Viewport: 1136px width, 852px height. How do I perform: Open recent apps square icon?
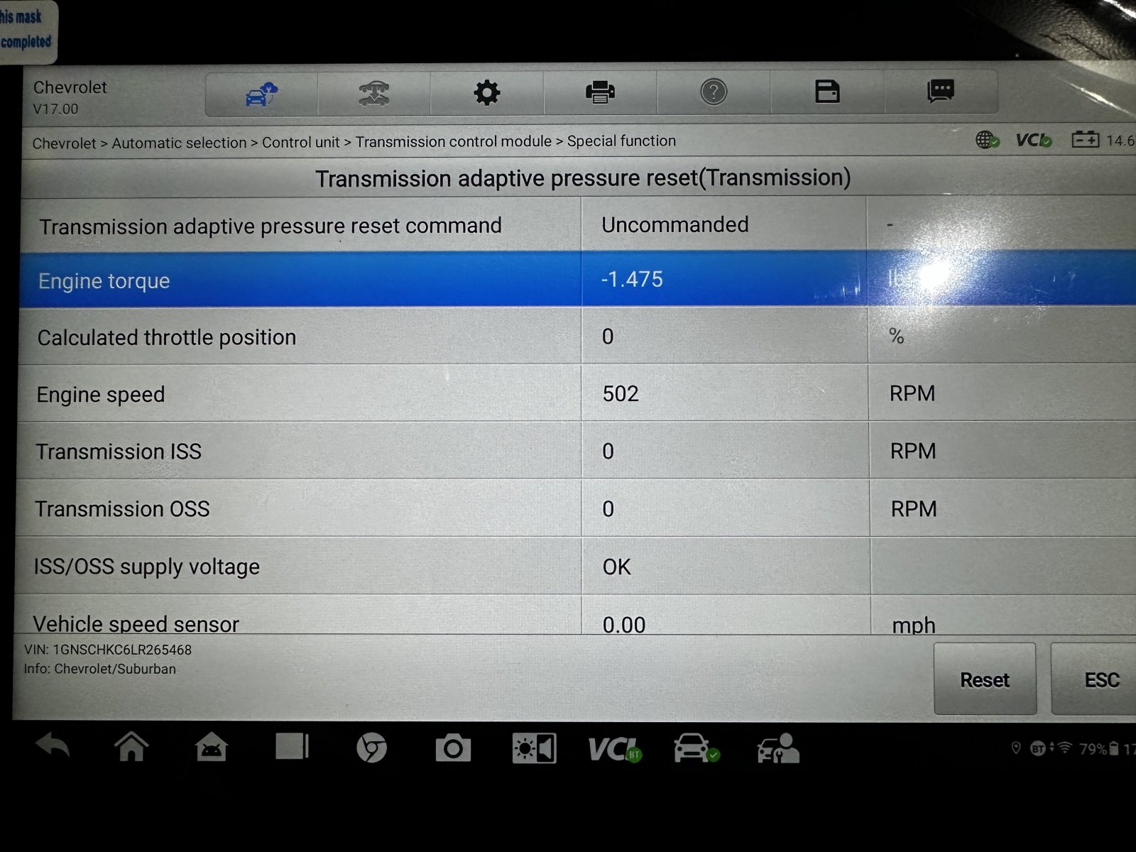292,747
